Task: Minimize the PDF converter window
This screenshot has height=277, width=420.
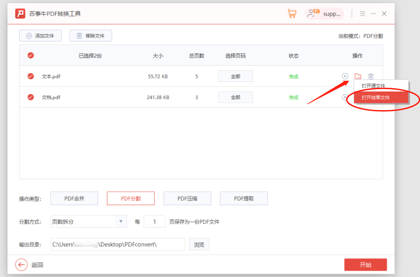Action: (374, 14)
